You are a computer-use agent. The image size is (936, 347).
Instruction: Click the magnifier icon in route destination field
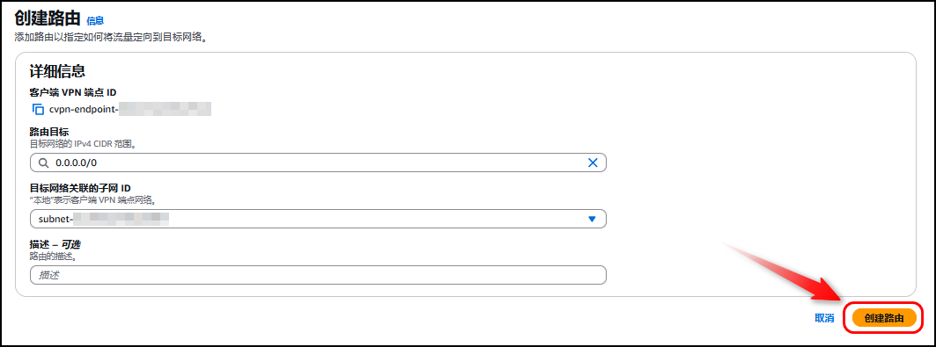pos(43,163)
